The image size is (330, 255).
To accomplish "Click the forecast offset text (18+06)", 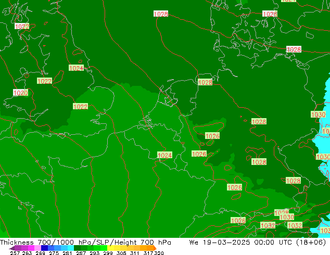I will coord(311,242).
